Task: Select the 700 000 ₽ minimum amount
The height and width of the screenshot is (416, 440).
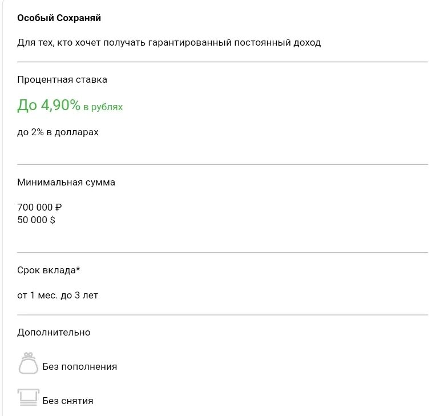Action: tap(39, 207)
